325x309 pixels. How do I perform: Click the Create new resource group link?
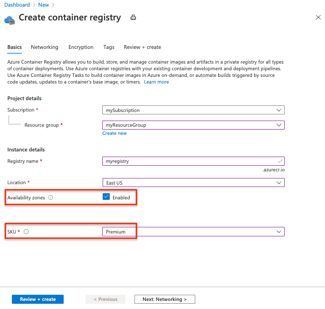(115, 133)
